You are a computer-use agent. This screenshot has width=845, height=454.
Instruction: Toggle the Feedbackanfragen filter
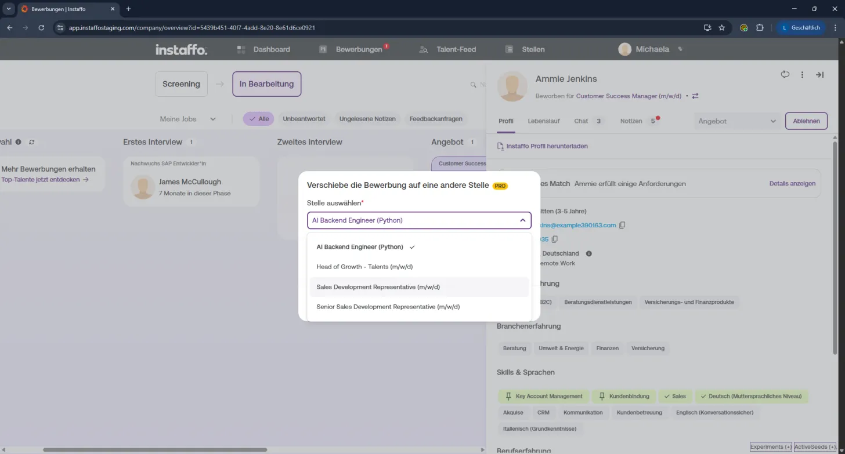(436, 119)
